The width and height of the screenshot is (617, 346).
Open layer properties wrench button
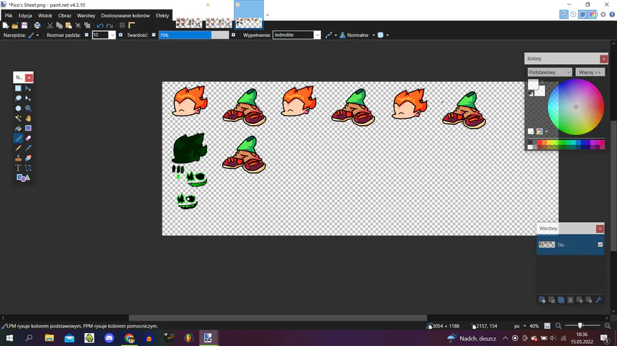pos(598,300)
